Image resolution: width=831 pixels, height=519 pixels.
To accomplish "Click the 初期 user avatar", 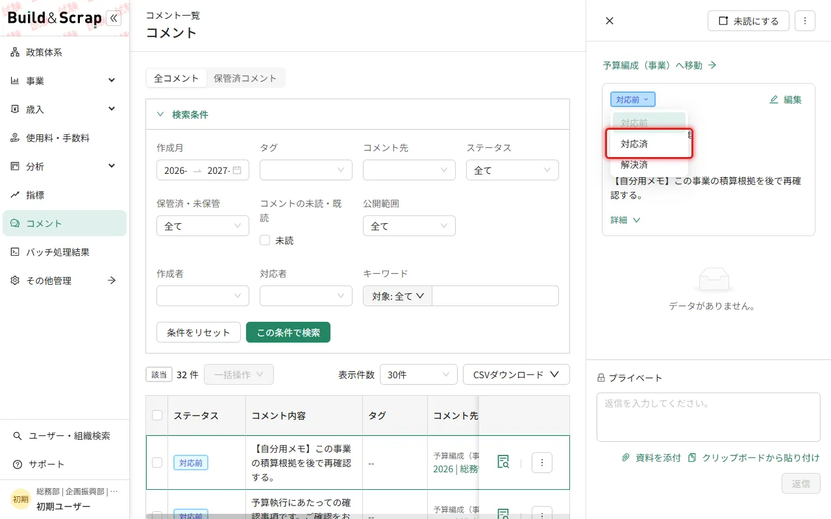I will 21,499.
